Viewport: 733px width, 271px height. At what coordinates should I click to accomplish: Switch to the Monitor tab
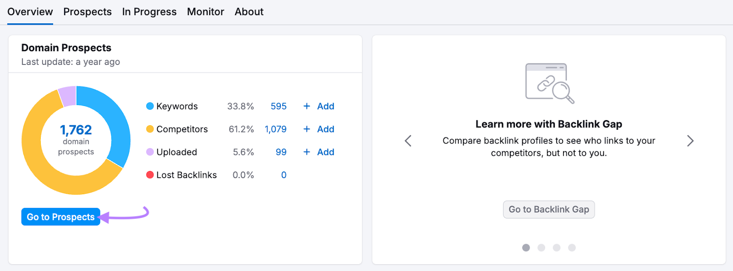[x=205, y=12]
